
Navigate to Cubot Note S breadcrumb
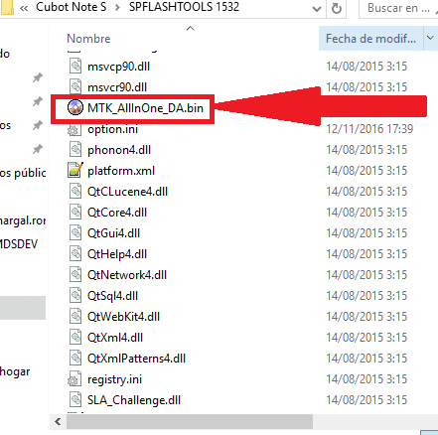tap(72, 7)
